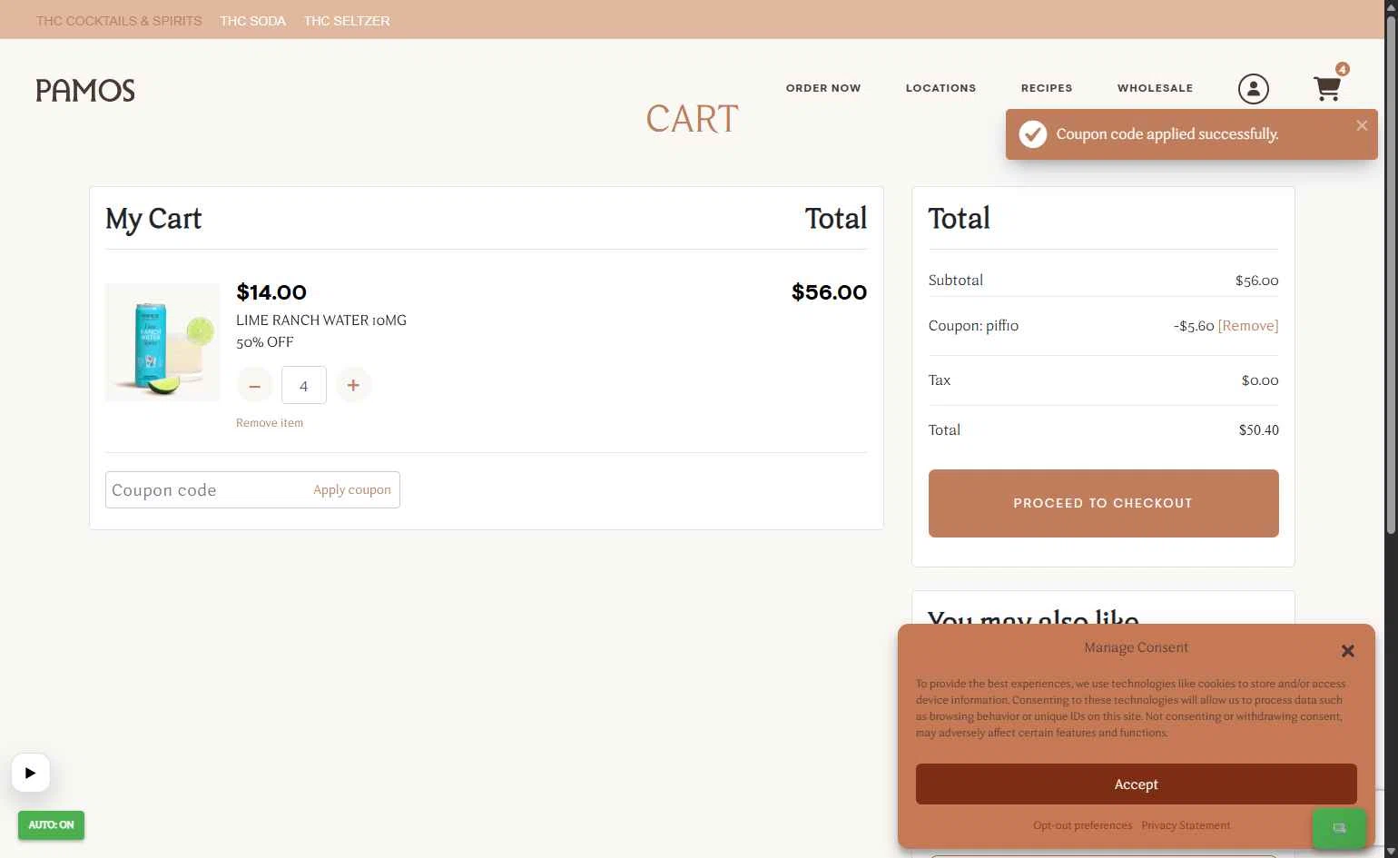1398x858 pixels.
Task: Click the $50.40 total amount
Action: click(x=1258, y=430)
